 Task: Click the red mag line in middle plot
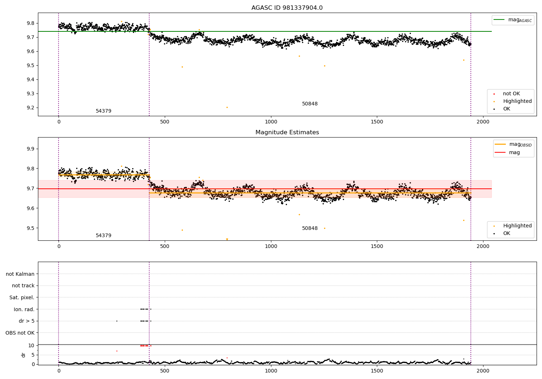point(265,189)
